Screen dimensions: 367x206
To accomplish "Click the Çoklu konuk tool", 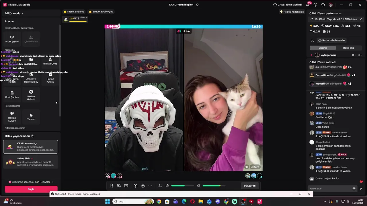I will click(x=31, y=39).
